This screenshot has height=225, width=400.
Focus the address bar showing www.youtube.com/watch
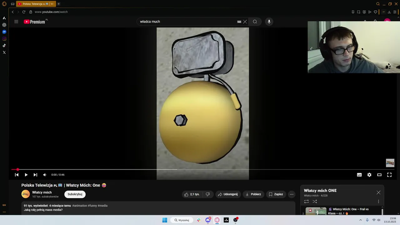[x=51, y=12]
